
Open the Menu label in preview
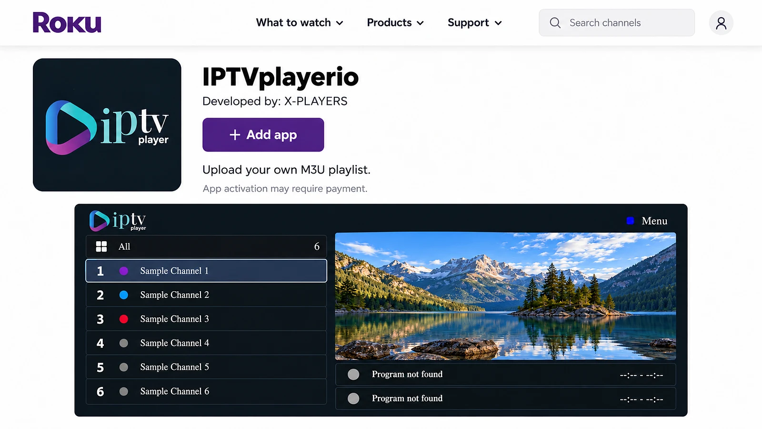point(654,221)
